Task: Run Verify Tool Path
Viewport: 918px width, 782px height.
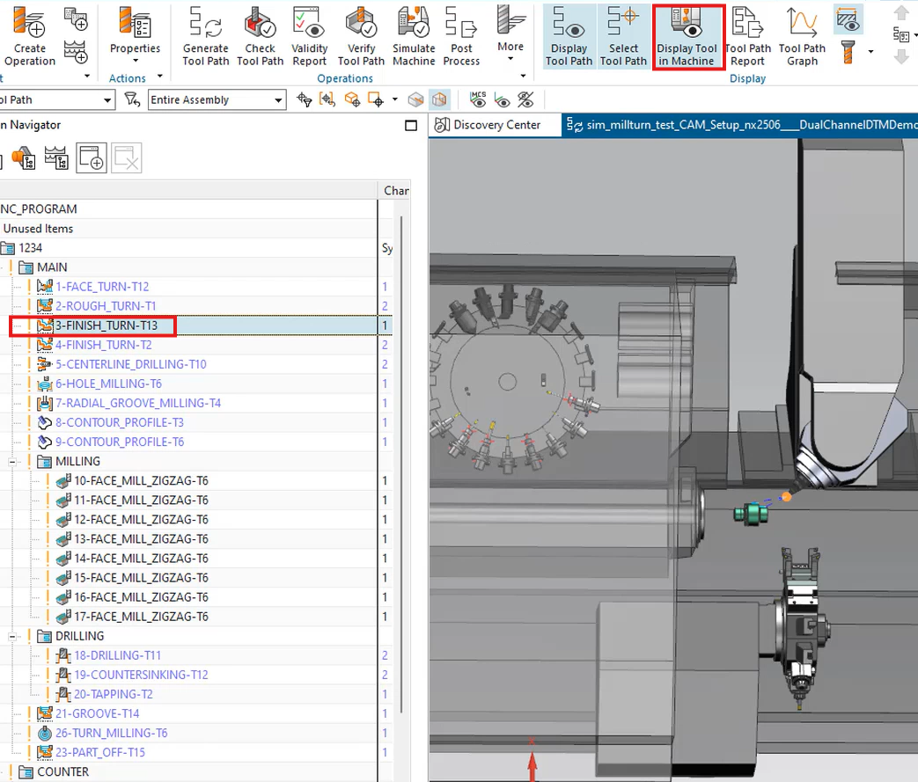Action: pos(361,35)
